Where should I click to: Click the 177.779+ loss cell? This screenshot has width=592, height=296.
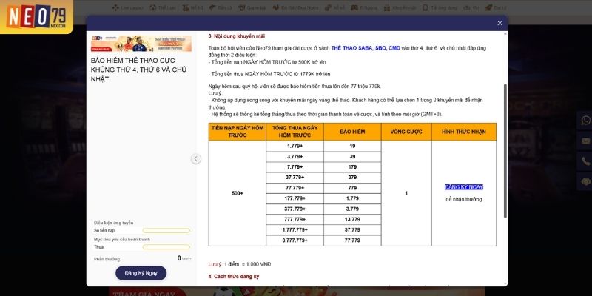(295, 198)
